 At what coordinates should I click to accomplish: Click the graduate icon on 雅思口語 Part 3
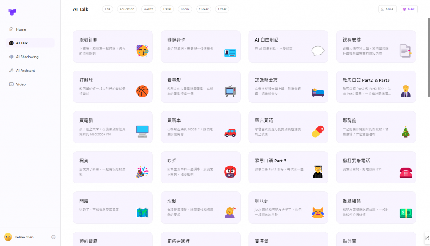pos(318,172)
